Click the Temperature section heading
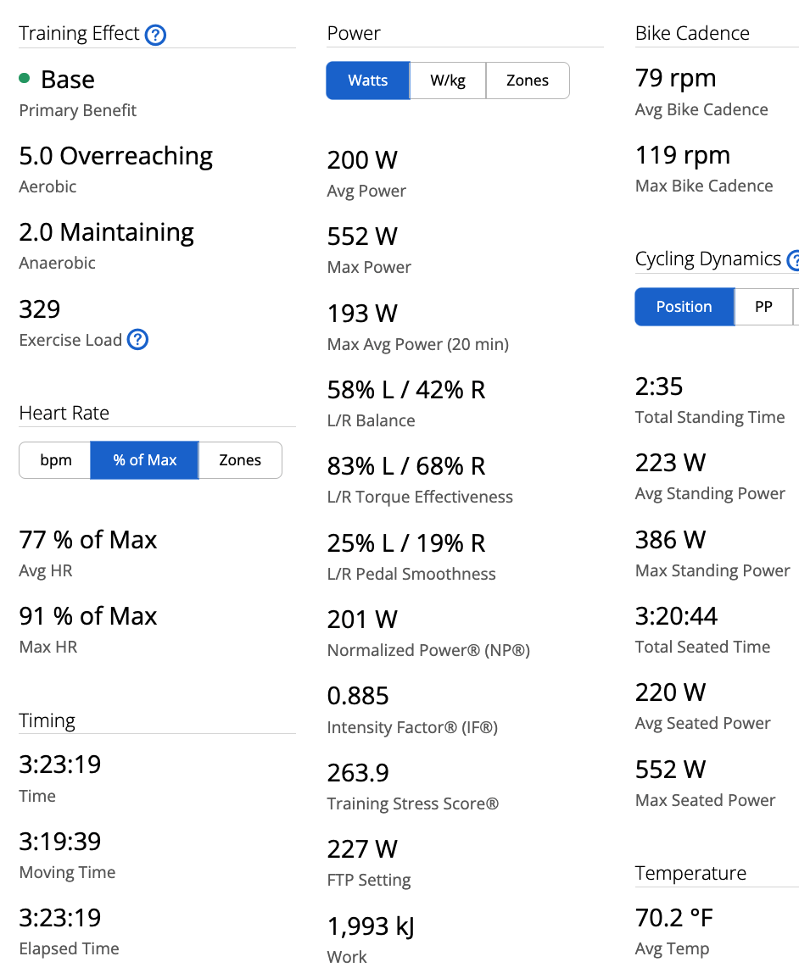 690,873
